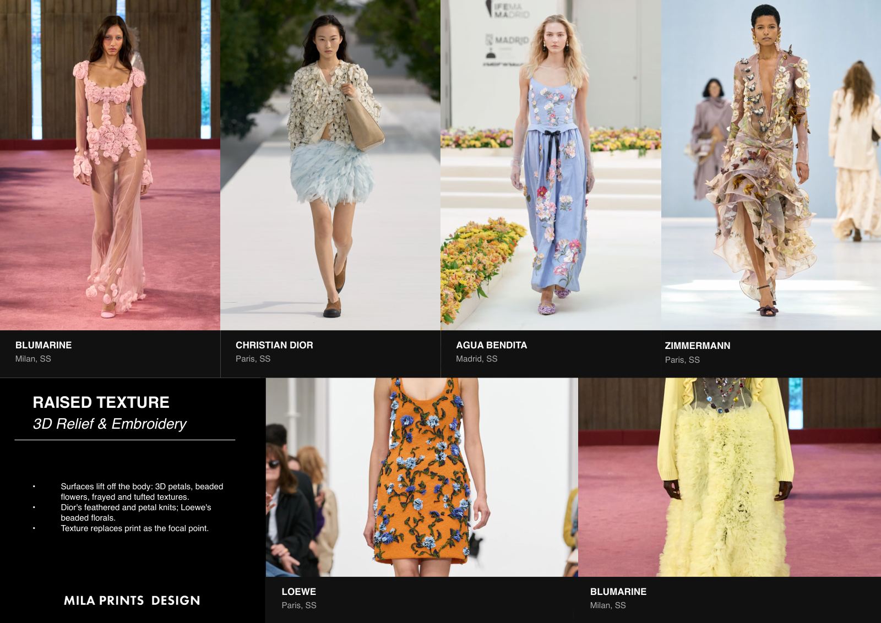Viewport: 881px width, 623px height.
Task: Click the AGUA BENDITA caption
Action: pyautogui.click(x=491, y=345)
